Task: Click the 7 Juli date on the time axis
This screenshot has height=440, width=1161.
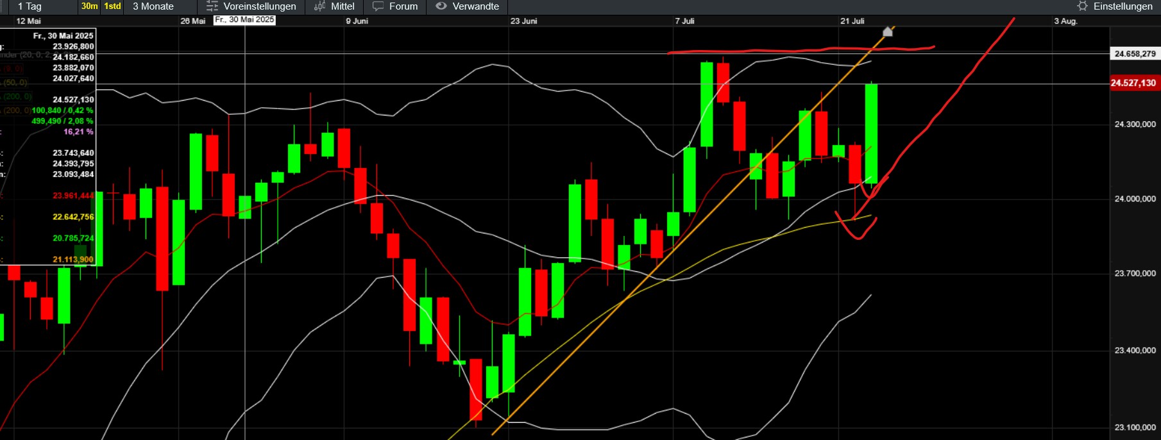Action: coord(684,21)
